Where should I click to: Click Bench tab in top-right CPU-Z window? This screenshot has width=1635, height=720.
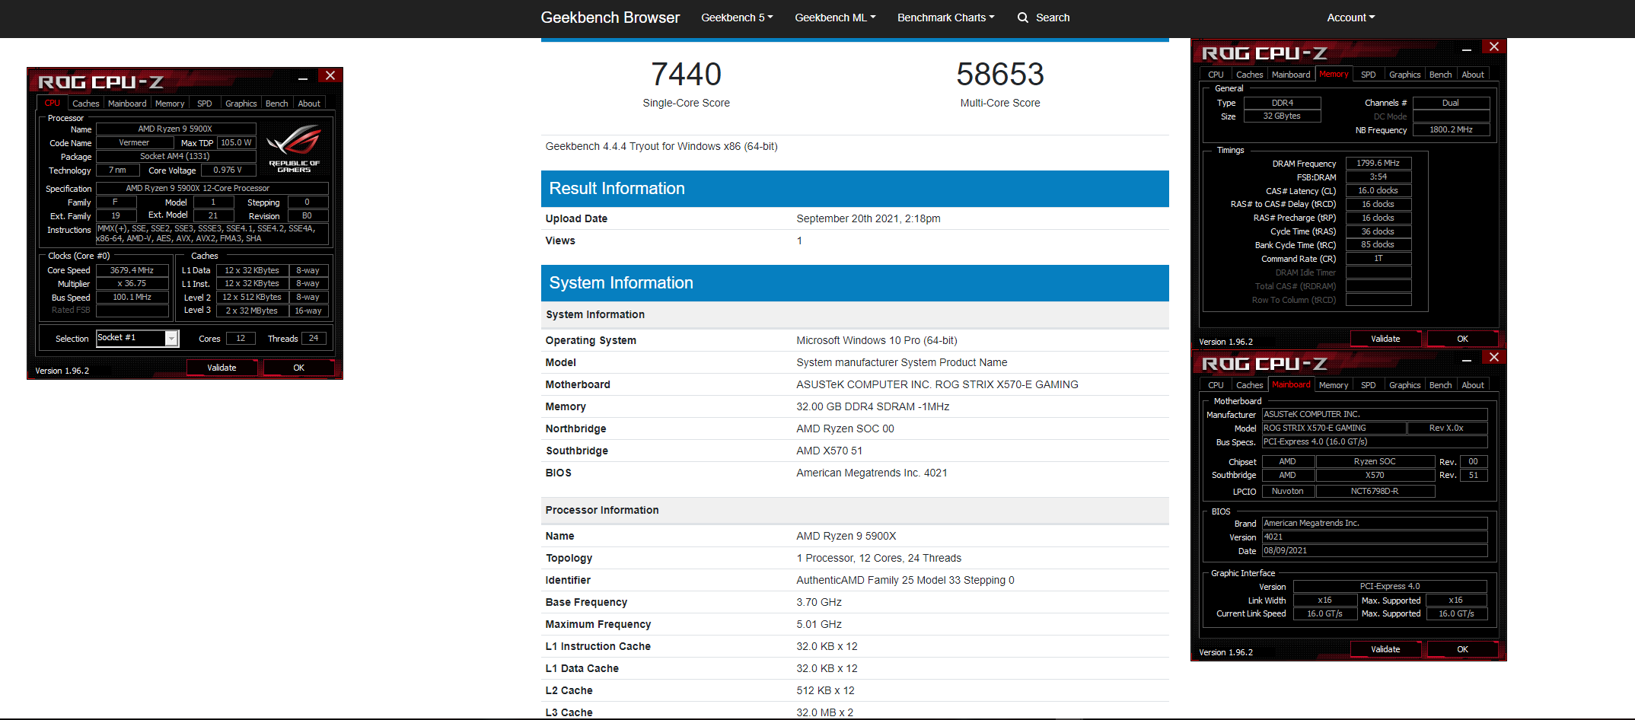click(x=1441, y=75)
